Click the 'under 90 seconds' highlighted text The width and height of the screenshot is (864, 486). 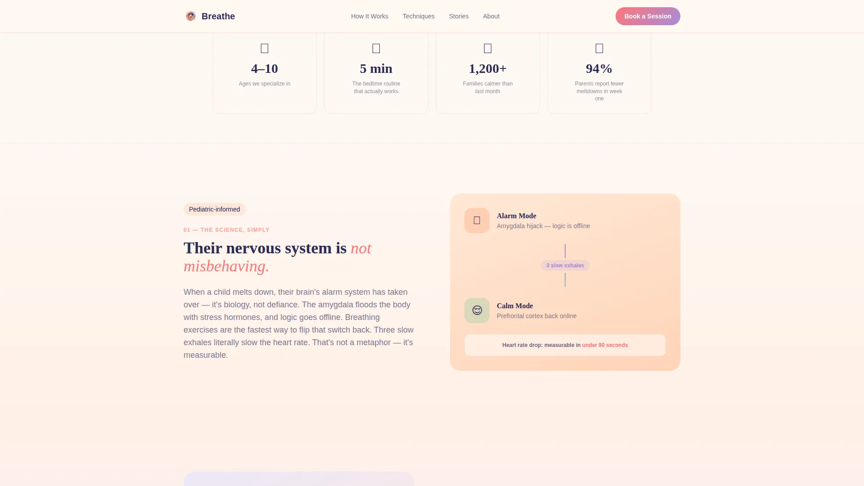tap(605, 345)
